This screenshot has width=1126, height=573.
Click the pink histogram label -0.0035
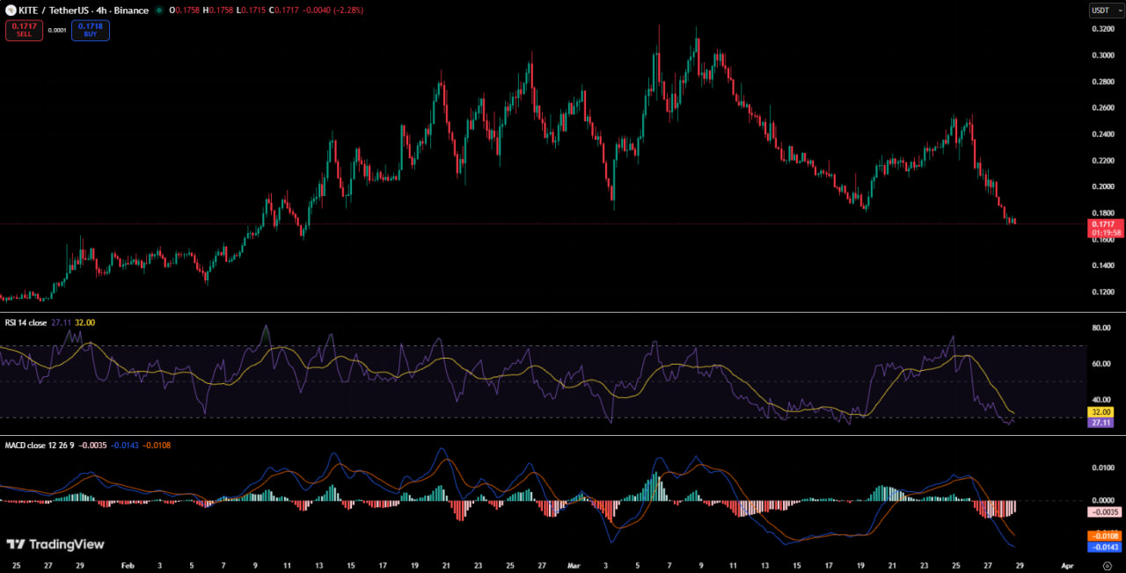coord(1104,511)
